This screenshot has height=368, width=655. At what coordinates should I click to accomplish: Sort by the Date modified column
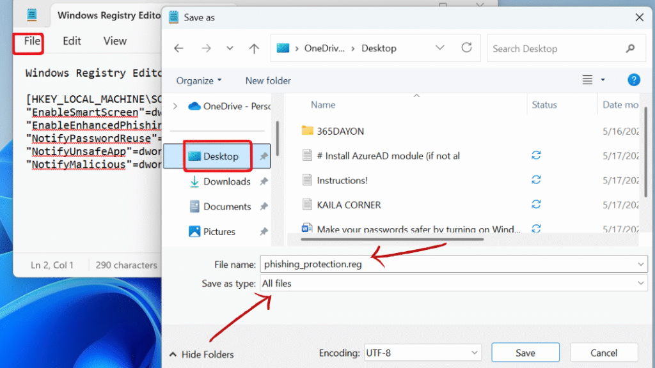tap(620, 105)
